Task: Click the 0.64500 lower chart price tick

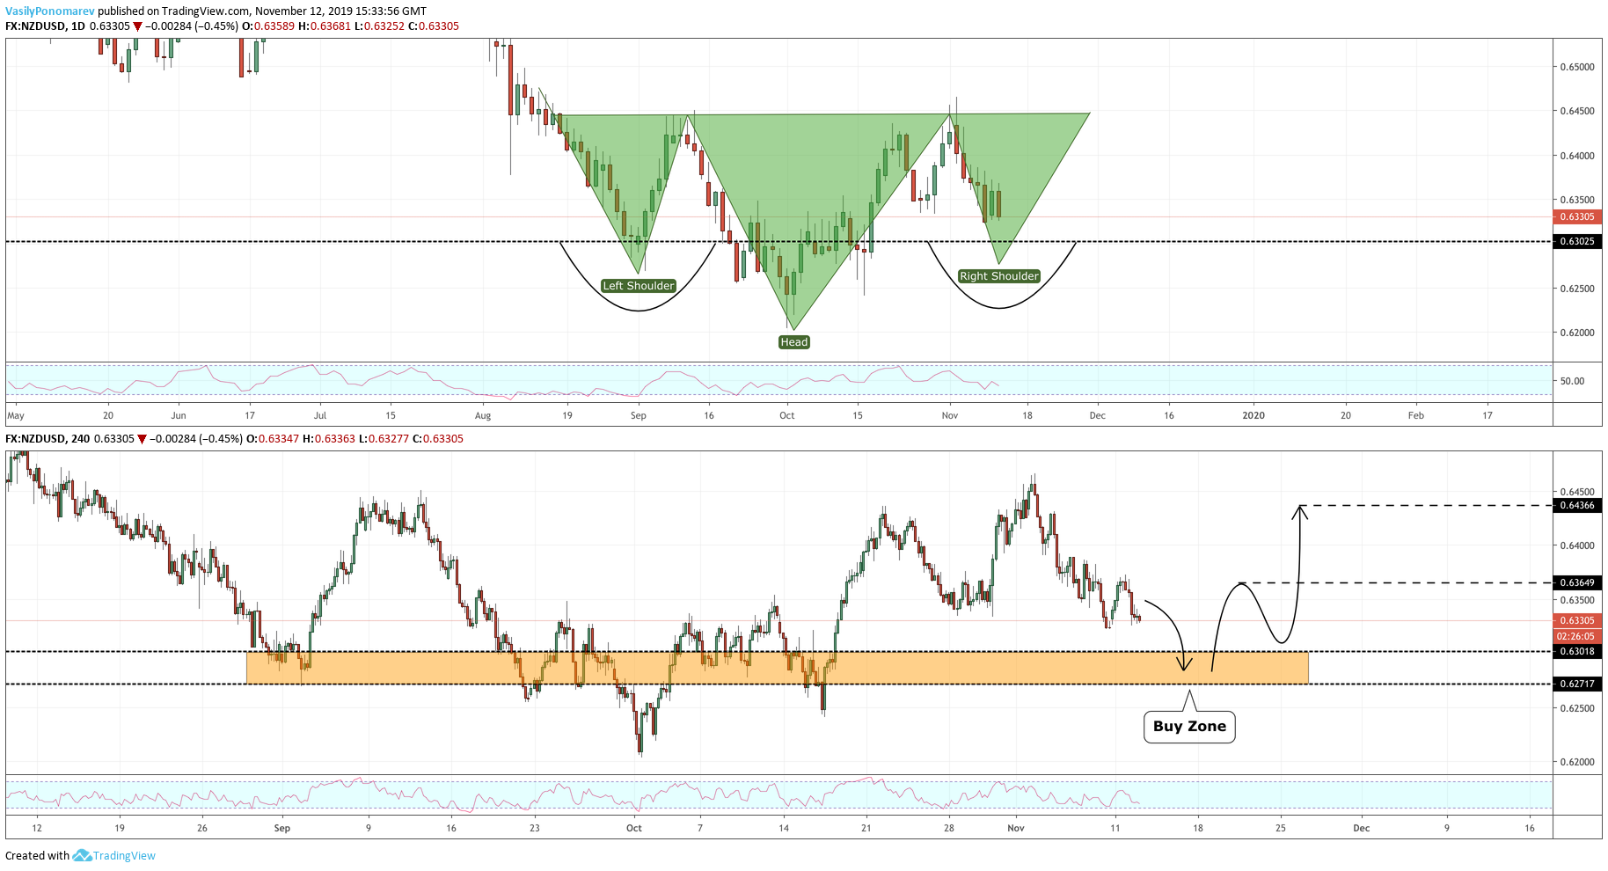Action: [1577, 492]
